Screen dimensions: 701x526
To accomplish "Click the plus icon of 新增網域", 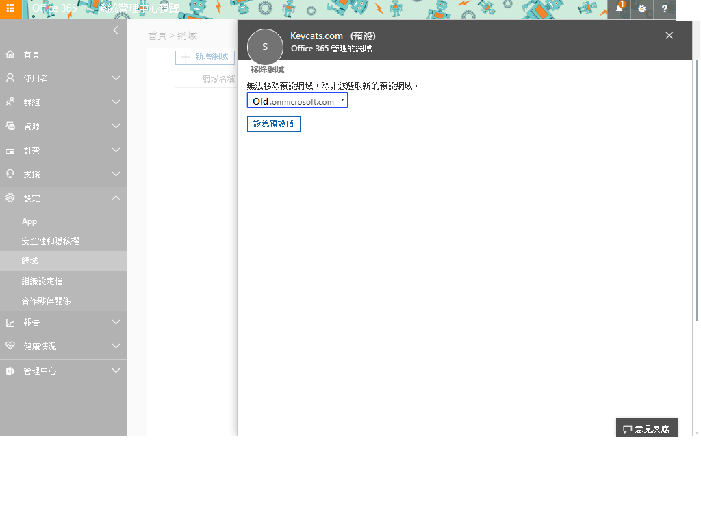I will point(186,57).
